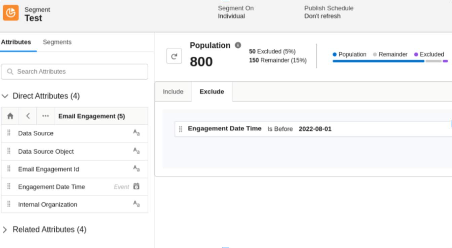Click the Population progress bar
Screen dimensions: 452x248
click(378, 61)
